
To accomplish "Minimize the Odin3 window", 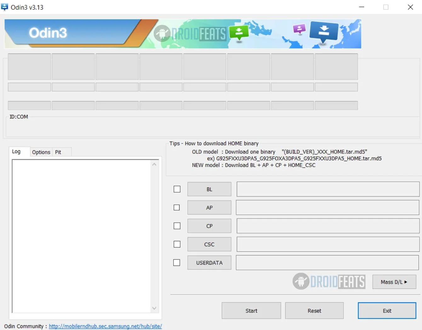I will [362, 7].
